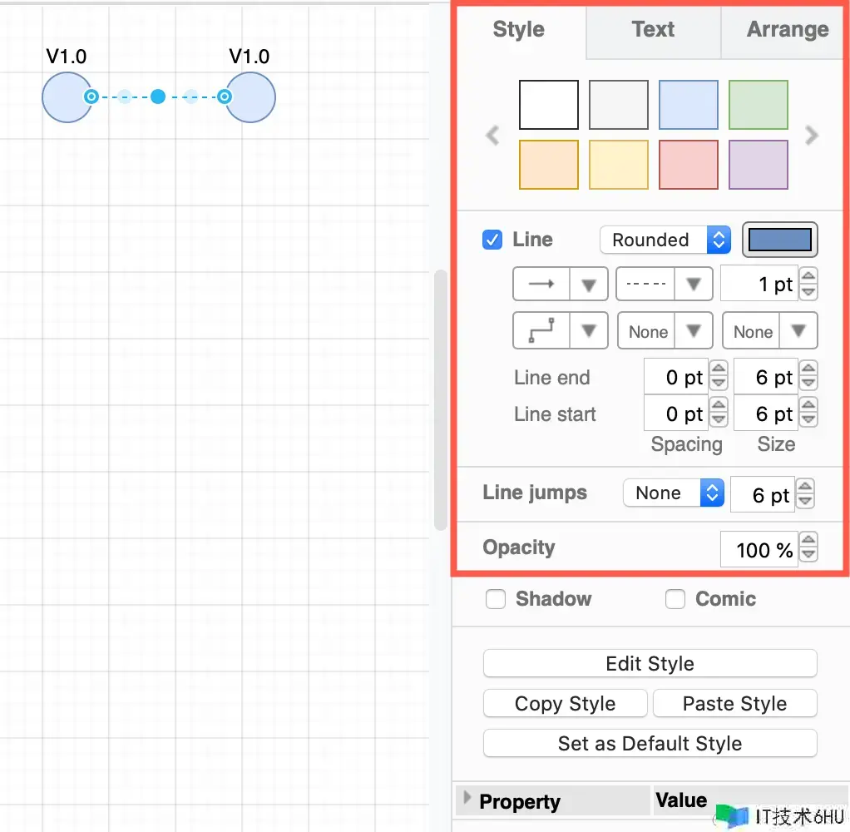Image resolution: width=850 pixels, height=832 pixels.
Task: Go to previous style palette page
Action: pos(492,135)
